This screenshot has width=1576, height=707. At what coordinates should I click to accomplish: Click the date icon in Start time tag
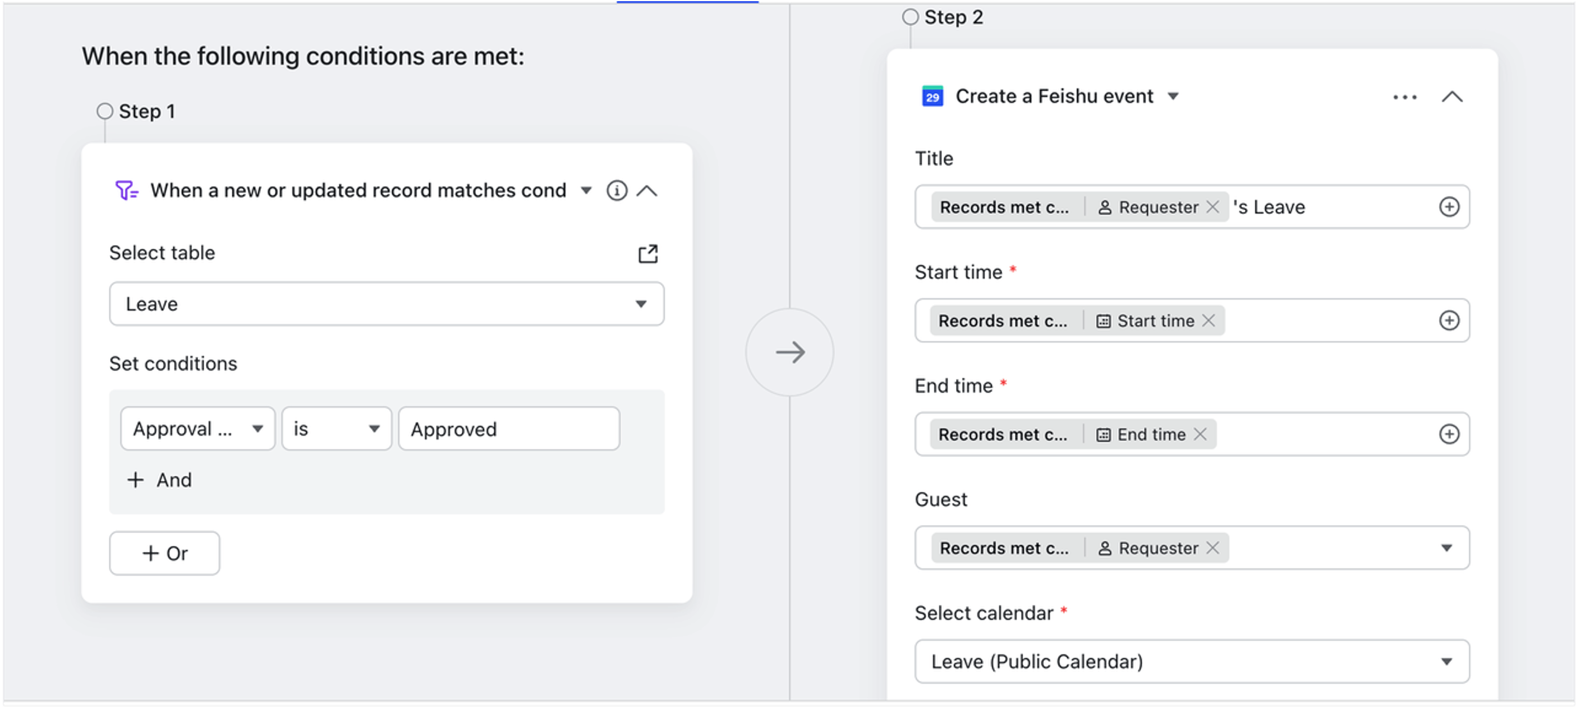coord(1103,321)
